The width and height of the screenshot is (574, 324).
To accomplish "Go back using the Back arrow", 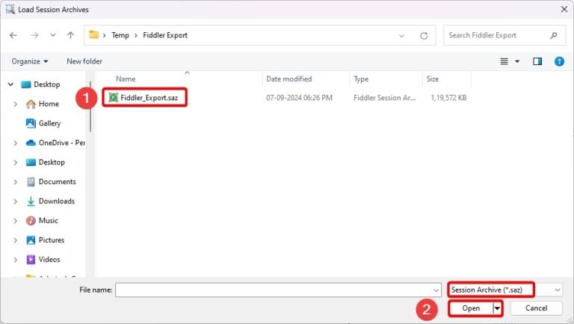I will pos(13,35).
